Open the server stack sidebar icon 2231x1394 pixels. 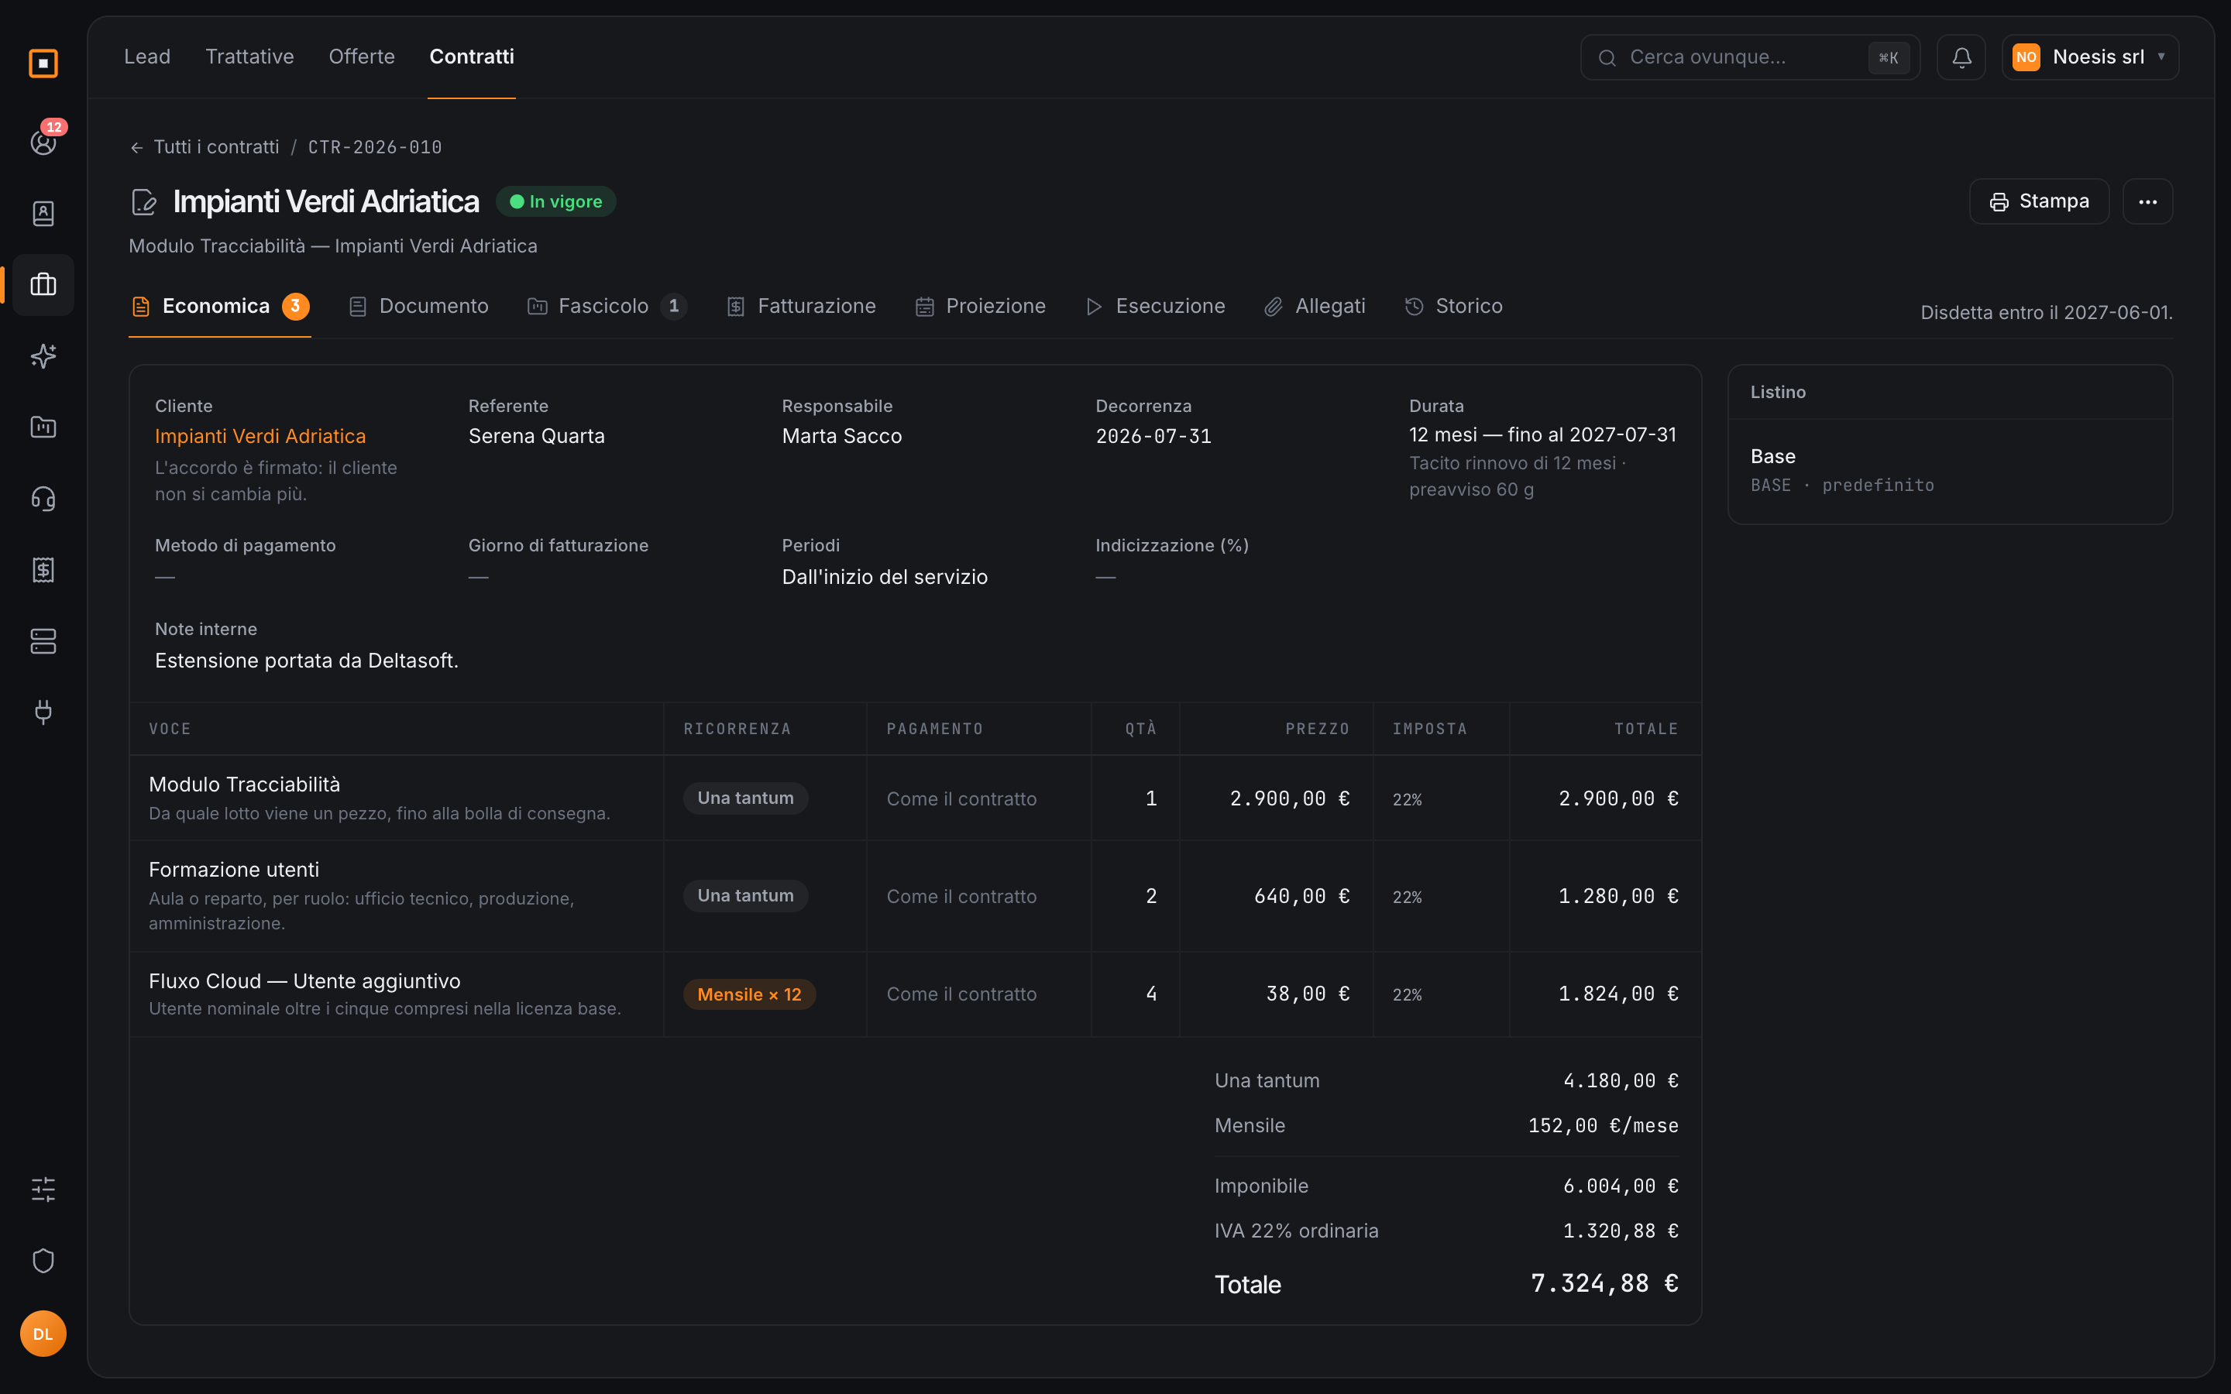click(x=43, y=640)
